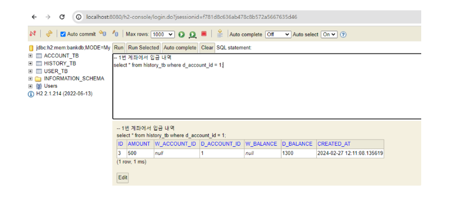The height and width of the screenshot is (200, 449).
Task: Click the Auto complete button
Action: pyautogui.click(x=180, y=48)
